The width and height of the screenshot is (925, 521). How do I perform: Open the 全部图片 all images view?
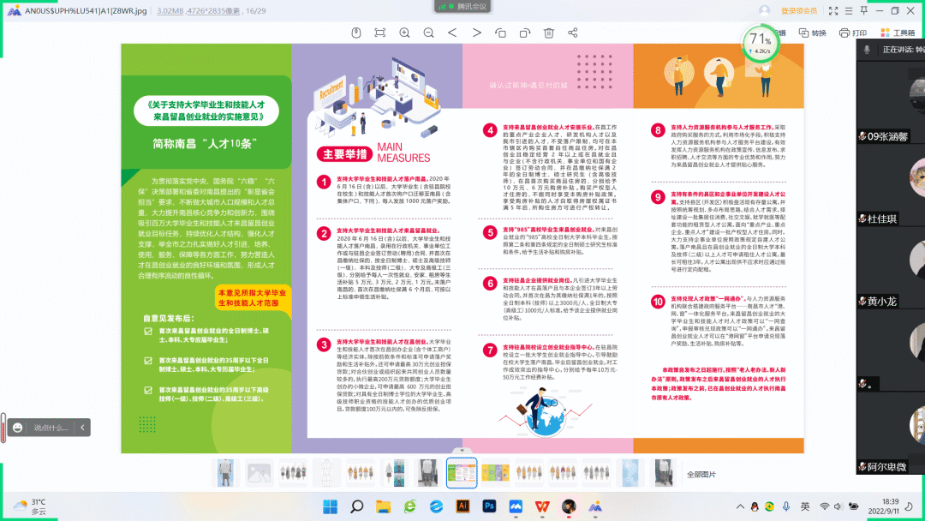pyautogui.click(x=702, y=474)
